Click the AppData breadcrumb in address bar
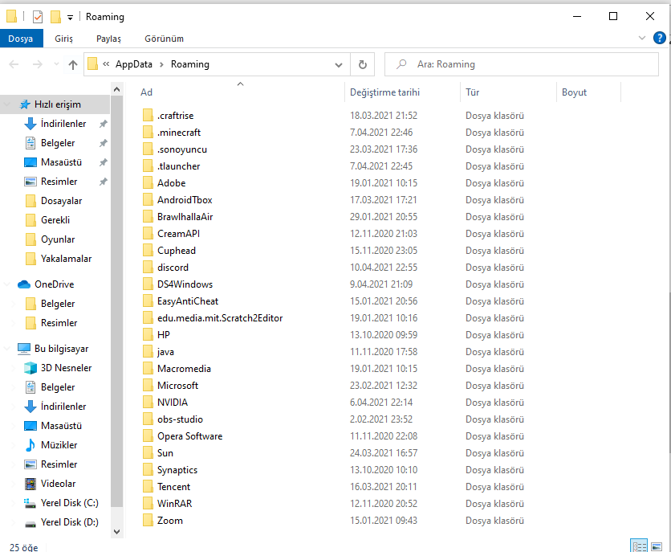Viewport: 671px width, 552px height. (x=133, y=64)
